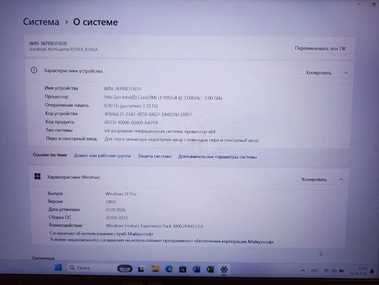Click install date value 21.01.2026

pos(116,209)
